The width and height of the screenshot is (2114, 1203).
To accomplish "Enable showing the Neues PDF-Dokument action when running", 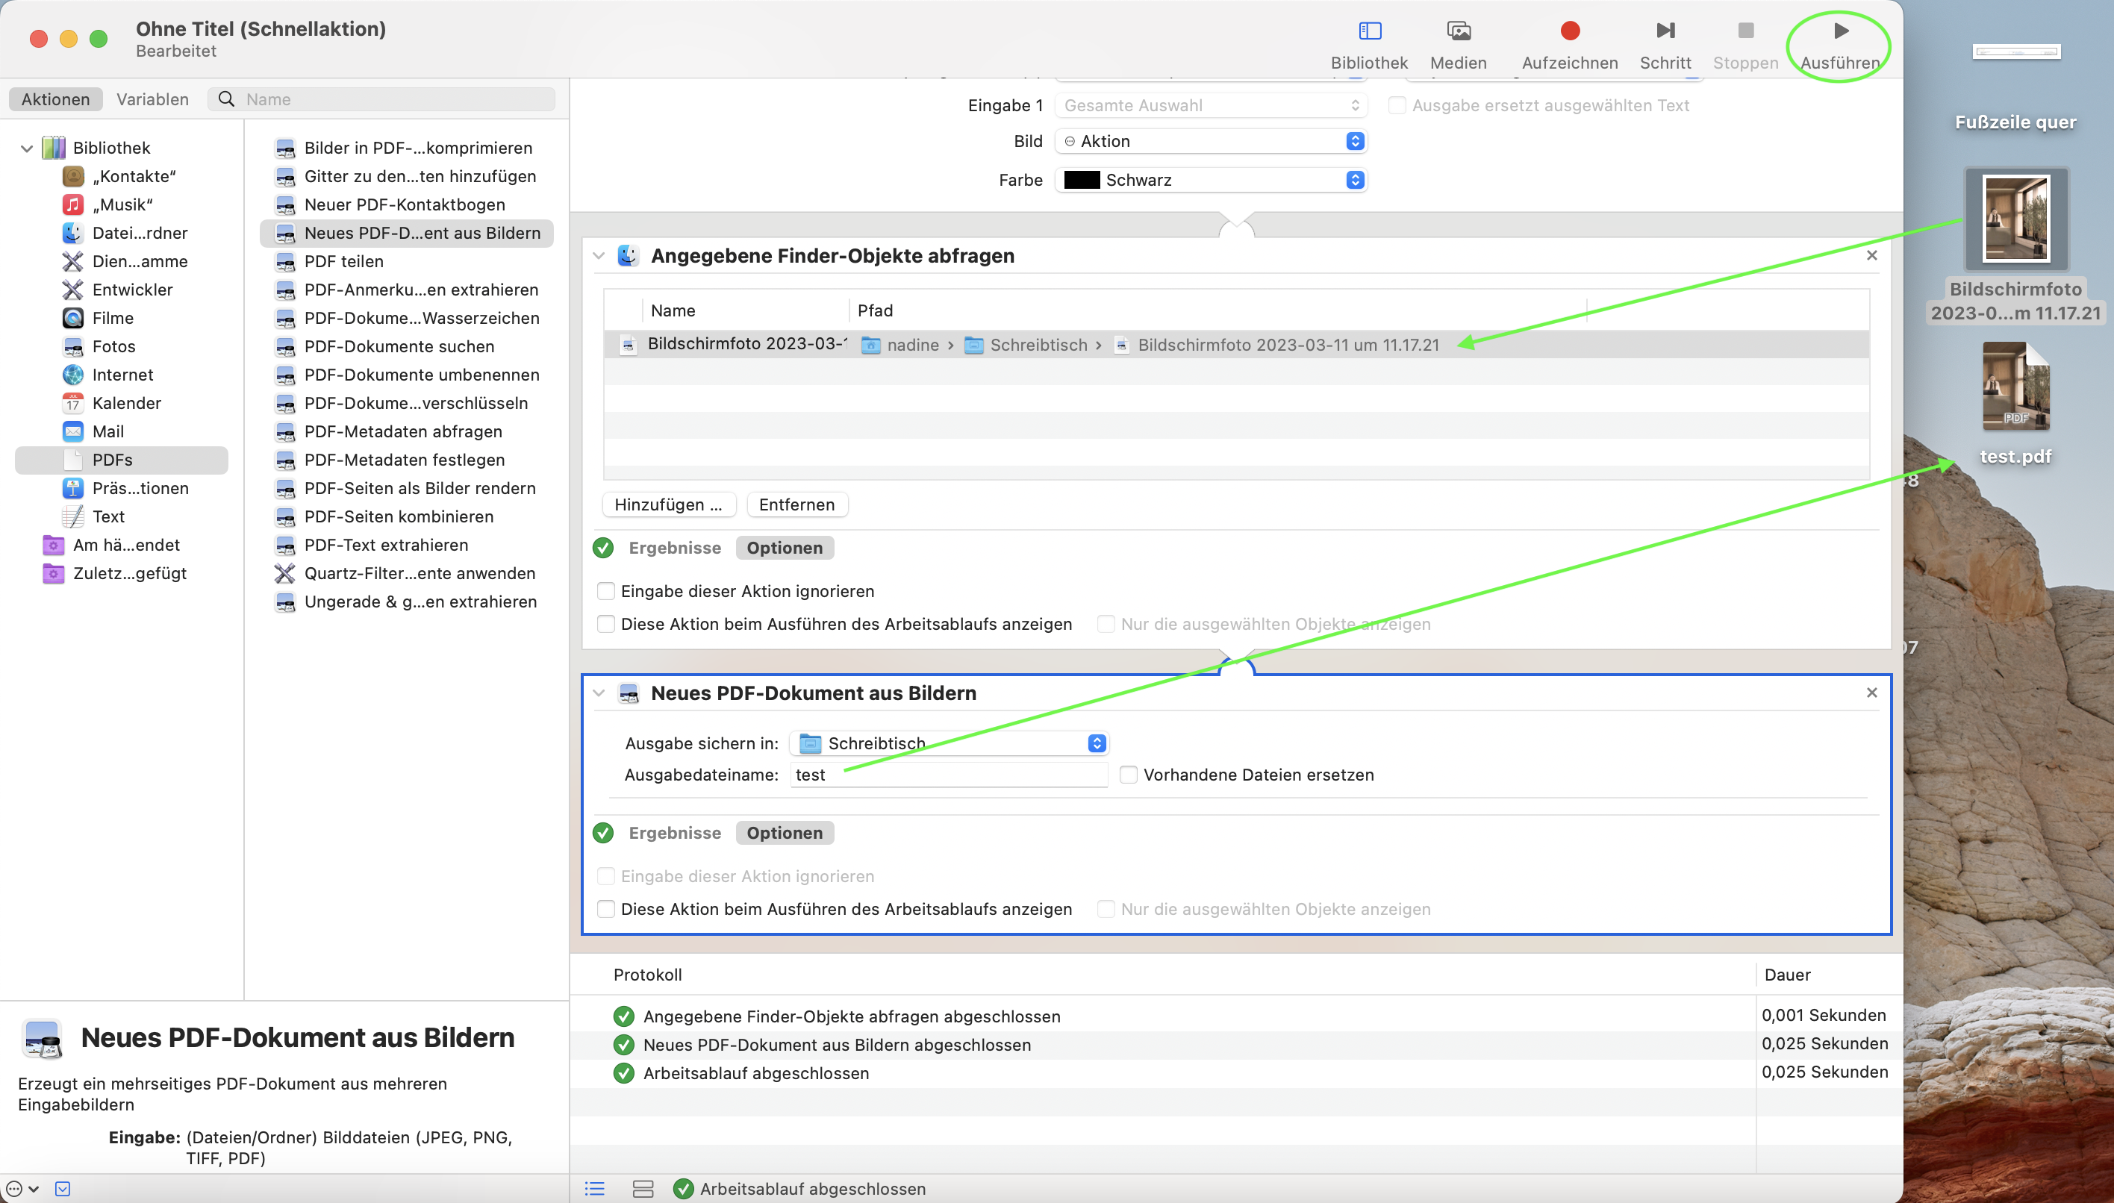I will click(606, 909).
